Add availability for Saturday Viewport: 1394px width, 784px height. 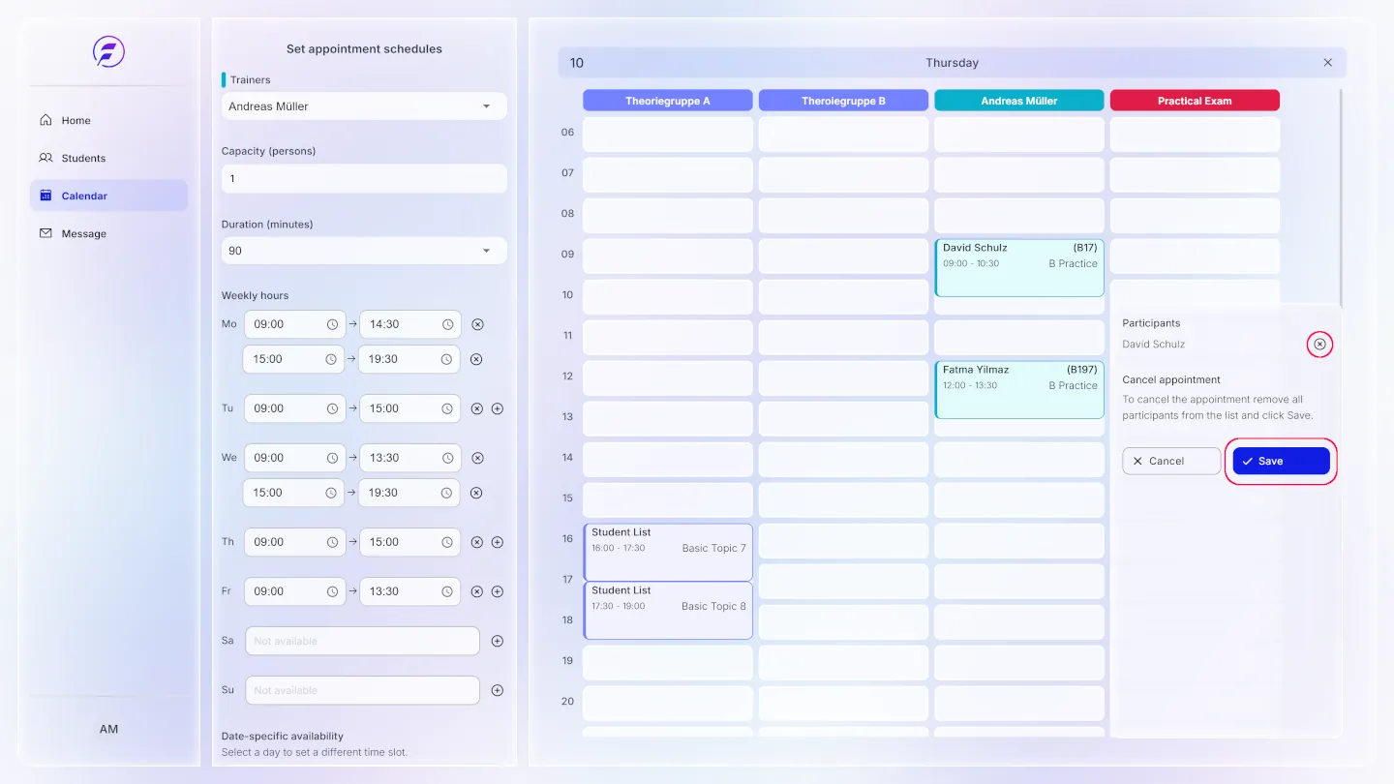pos(498,641)
